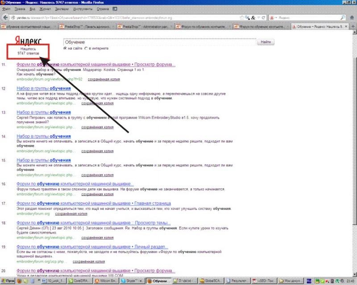Click the Обучение site search input field
The image size is (357, 285).
coord(160,42)
